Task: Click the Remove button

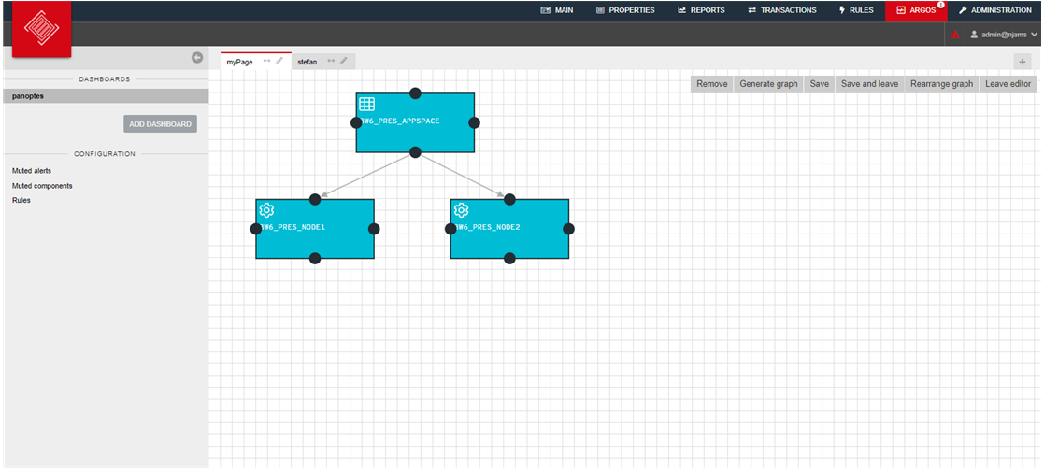Action: pos(712,84)
